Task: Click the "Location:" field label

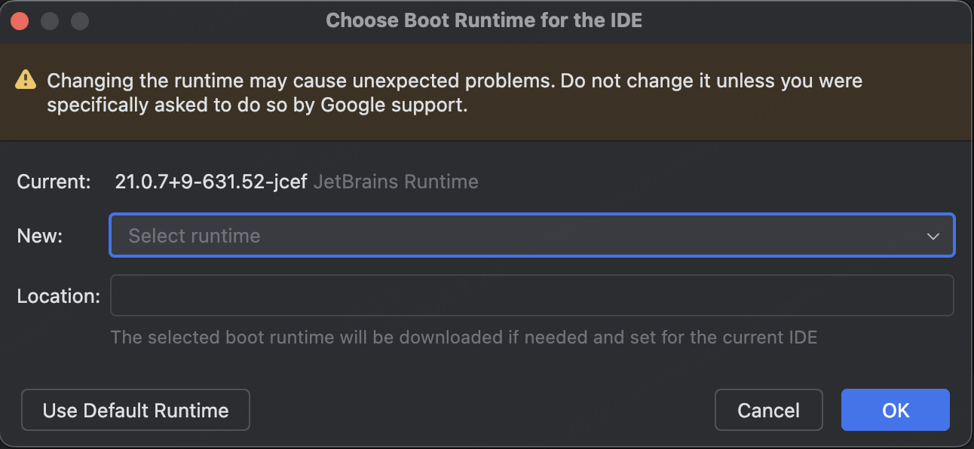Action: point(58,296)
